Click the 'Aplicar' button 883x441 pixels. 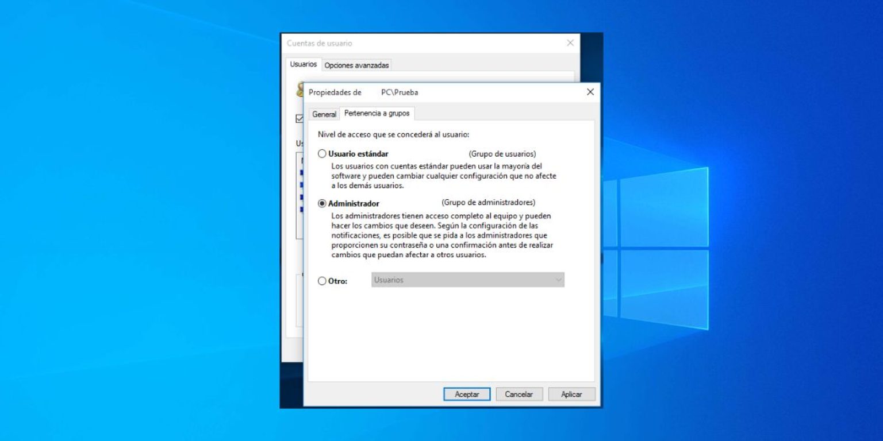[x=571, y=394]
